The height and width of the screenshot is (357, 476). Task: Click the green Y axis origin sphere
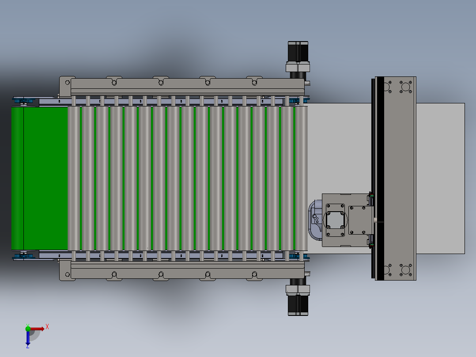pos(28,329)
